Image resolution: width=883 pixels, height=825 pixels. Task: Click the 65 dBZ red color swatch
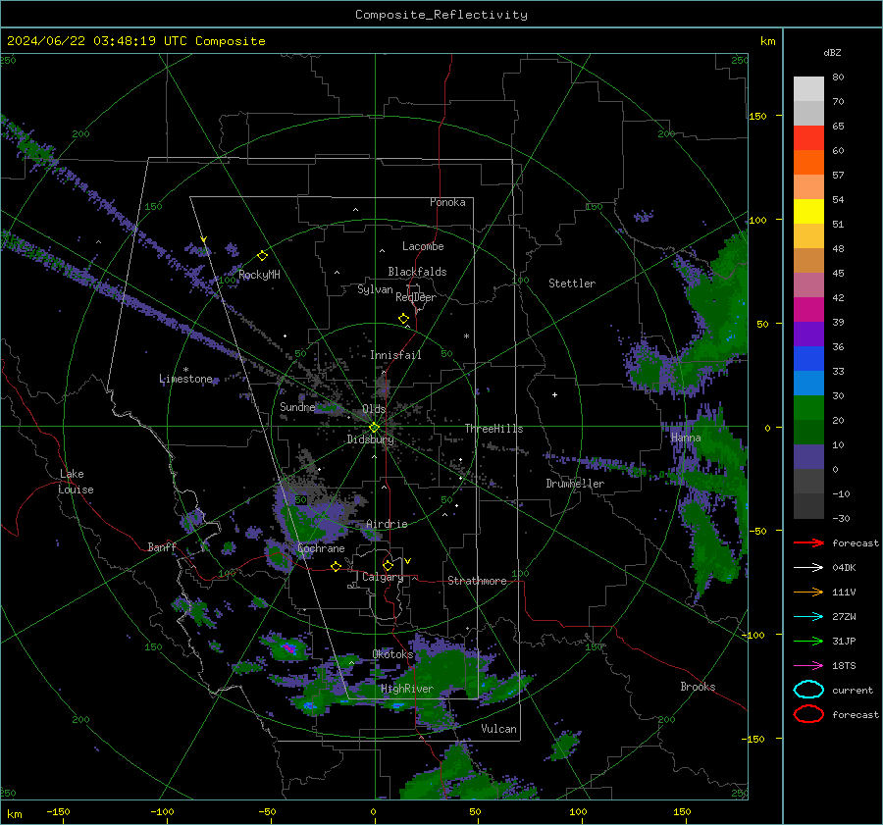[808, 137]
